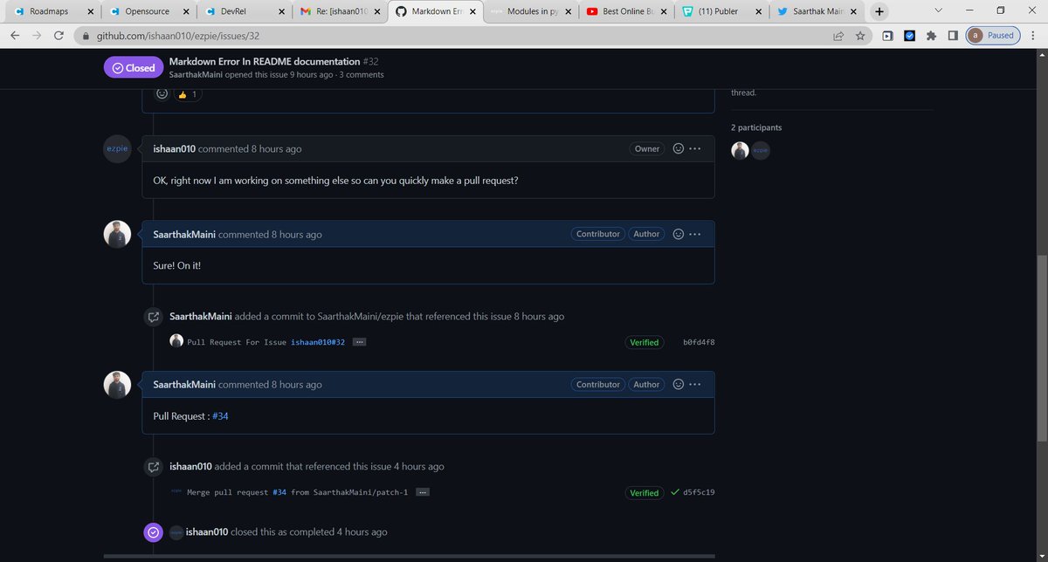This screenshot has height=562, width=1048.
Task: Click "8 hours ago" timestamp on ishaan010's comment
Action: click(x=276, y=148)
